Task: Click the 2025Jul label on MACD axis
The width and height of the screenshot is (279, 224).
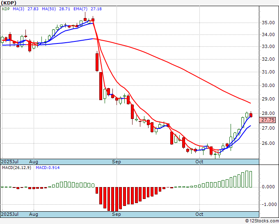Action: (9, 214)
